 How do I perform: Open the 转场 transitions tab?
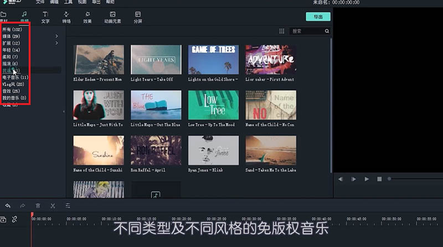pos(66,17)
